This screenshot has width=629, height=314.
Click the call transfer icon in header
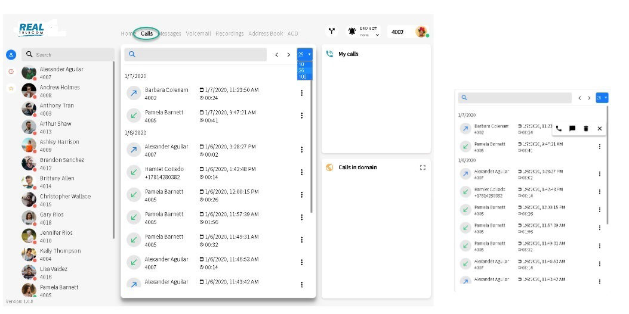[x=332, y=31]
